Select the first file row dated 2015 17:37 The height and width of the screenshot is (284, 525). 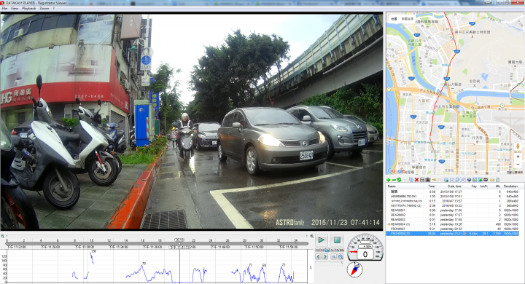coord(452,192)
